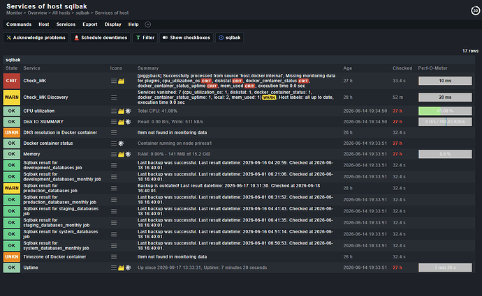Open action menu for Uptime service
Viewport: 482px width, 296px height.
click(114, 268)
